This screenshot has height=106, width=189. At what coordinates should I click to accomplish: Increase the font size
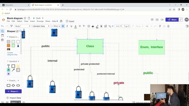pos(59,26)
